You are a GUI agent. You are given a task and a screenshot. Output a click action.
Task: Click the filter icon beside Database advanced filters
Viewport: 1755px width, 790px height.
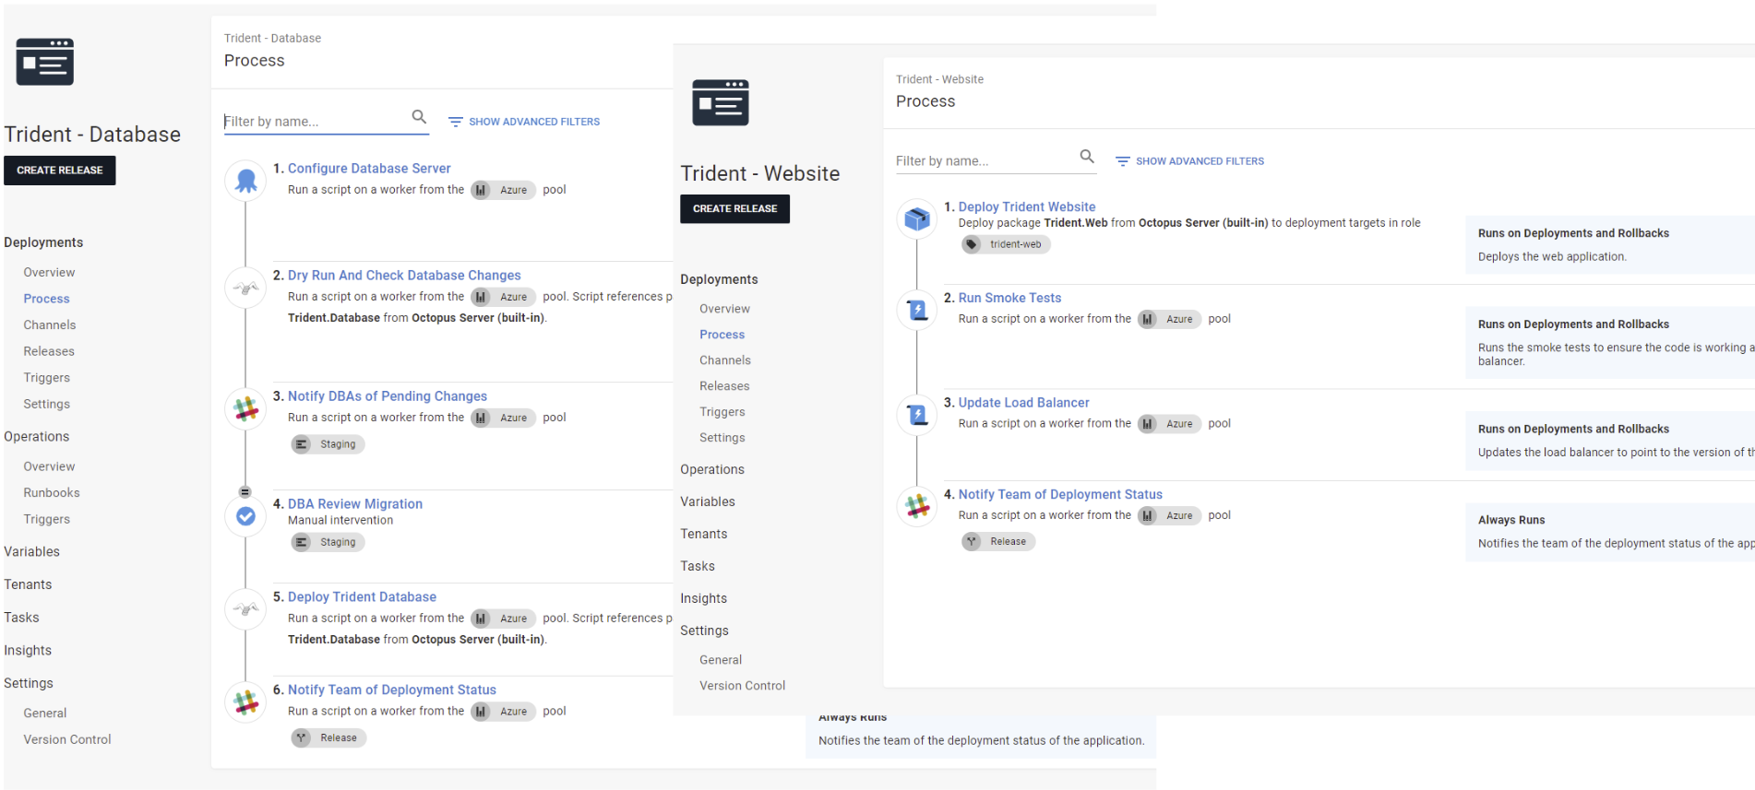(x=455, y=122)
